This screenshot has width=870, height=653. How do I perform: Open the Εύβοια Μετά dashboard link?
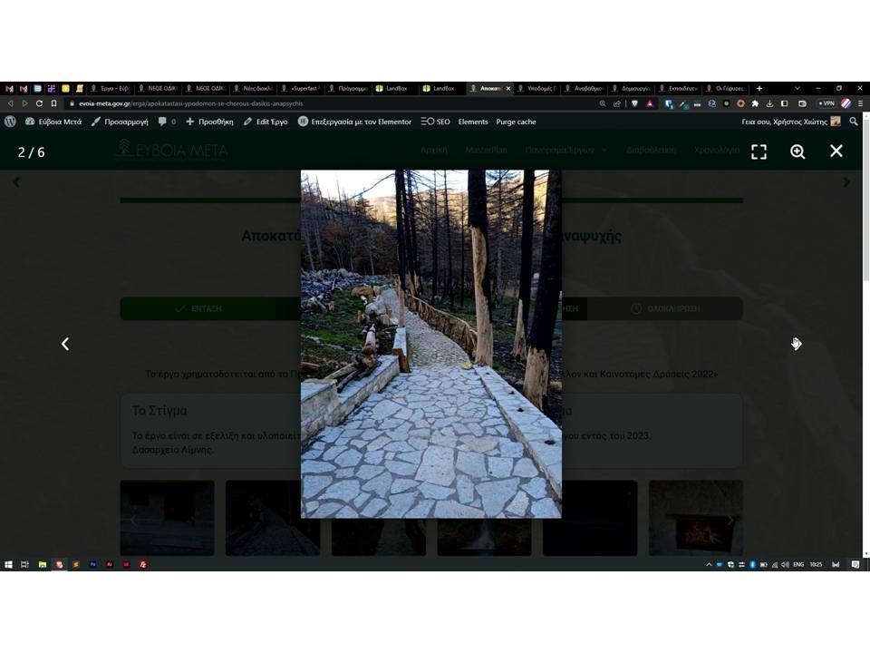(x=53, y=122)
